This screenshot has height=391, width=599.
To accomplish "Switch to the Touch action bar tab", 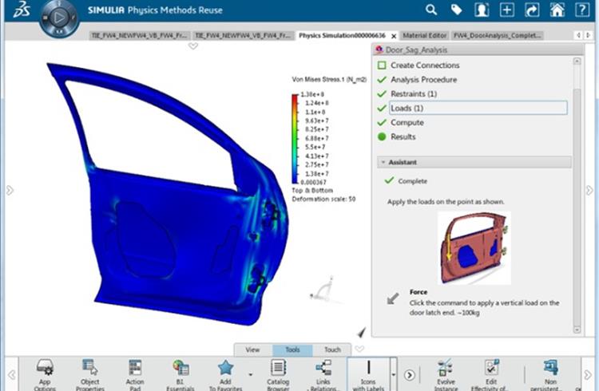I will point(332,350).
